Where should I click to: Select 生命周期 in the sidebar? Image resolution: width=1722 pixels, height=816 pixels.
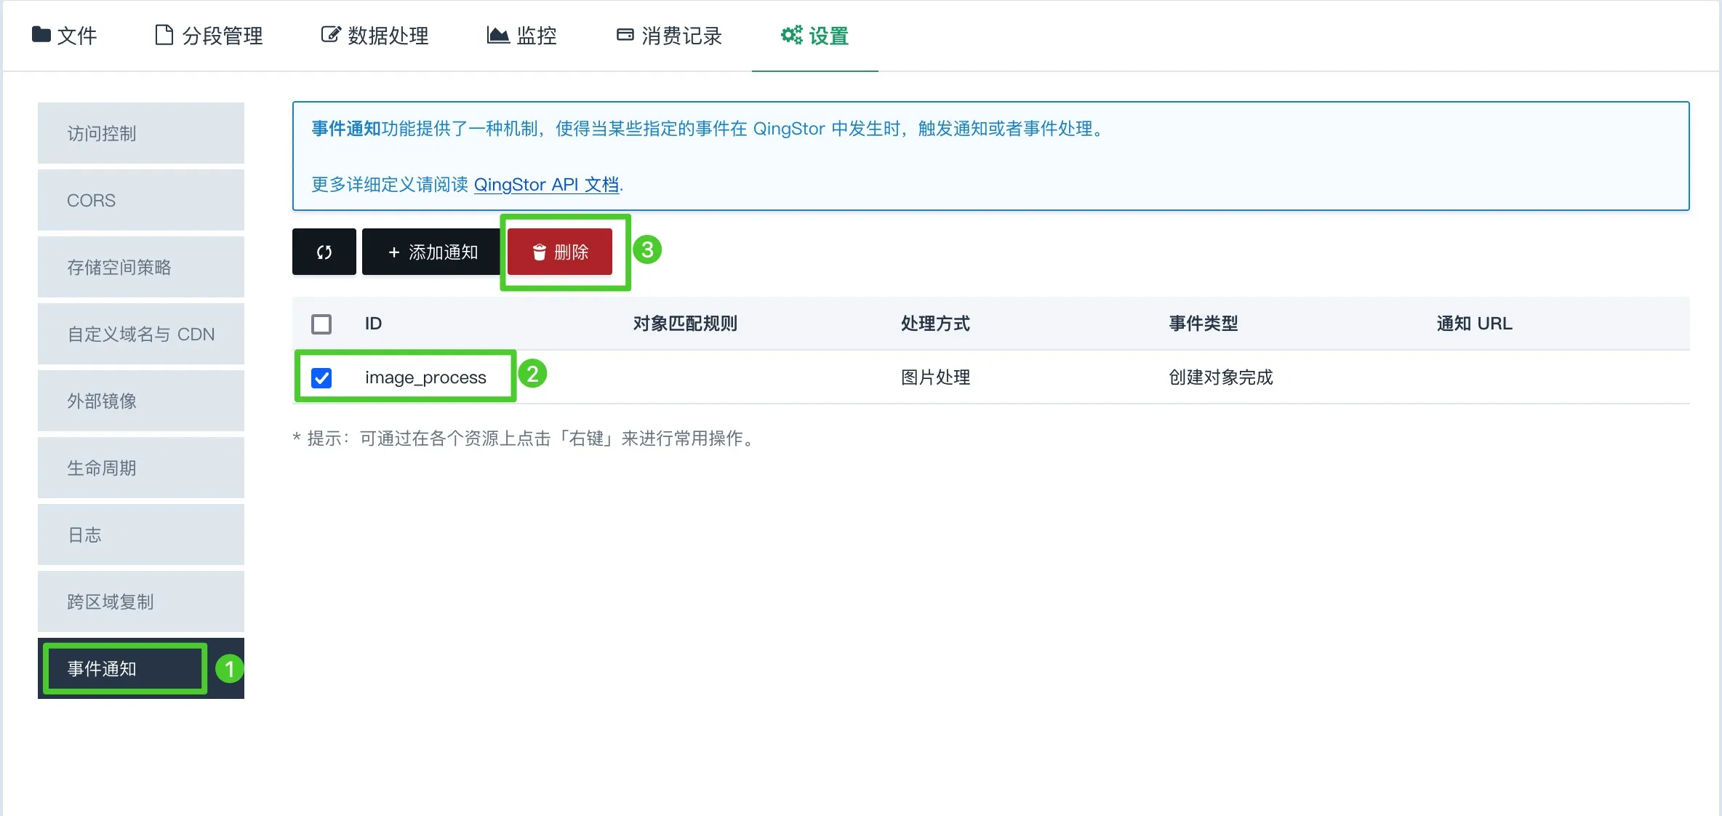101,468
